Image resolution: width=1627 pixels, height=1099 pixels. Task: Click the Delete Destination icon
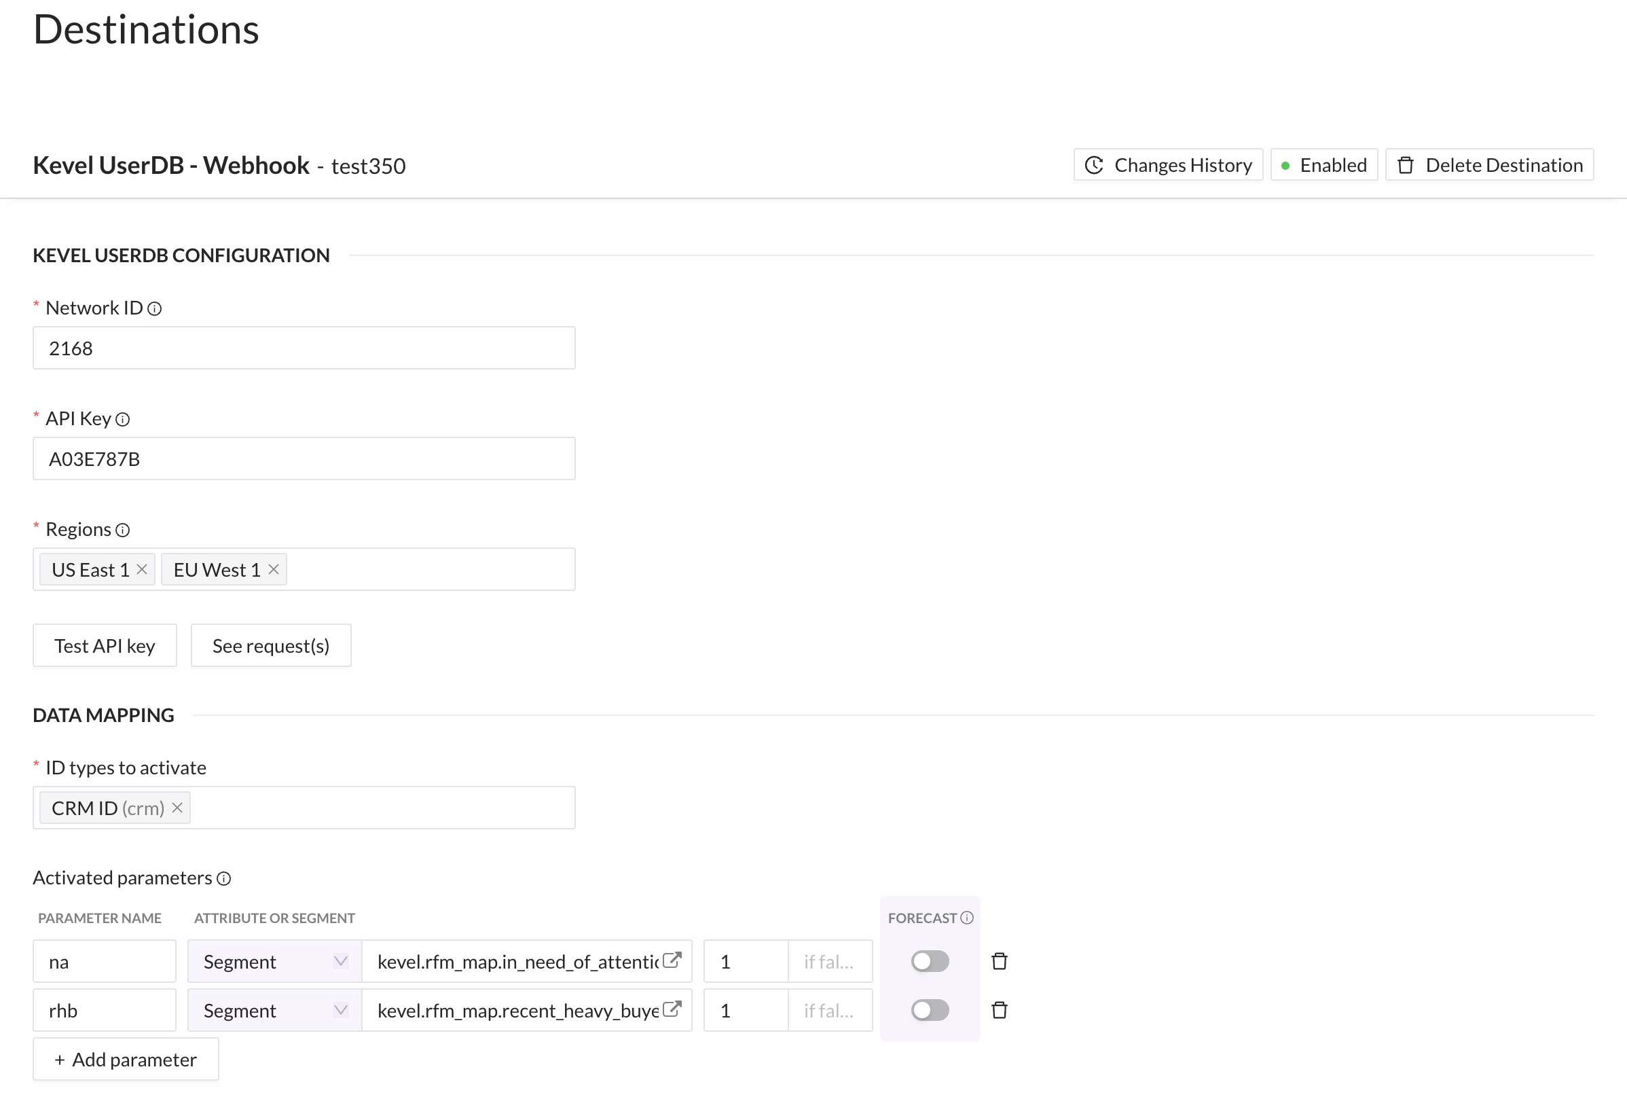pos(1408,164)
